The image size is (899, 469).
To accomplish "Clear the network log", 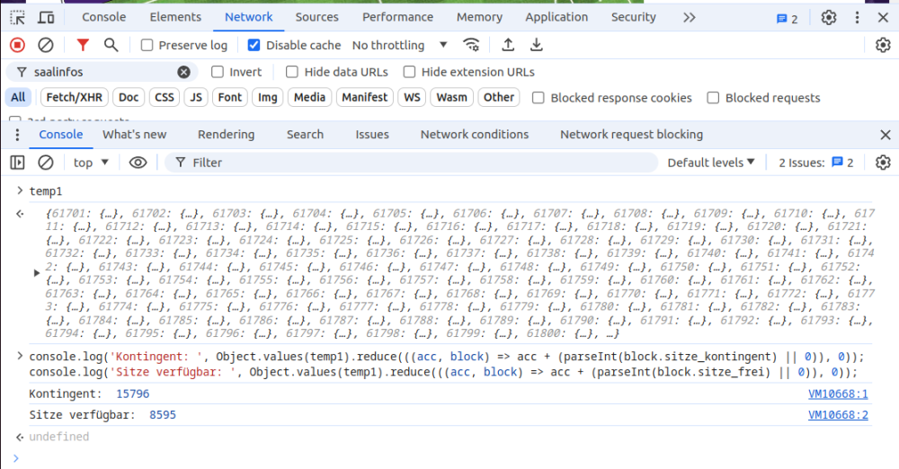I will 45,45.
